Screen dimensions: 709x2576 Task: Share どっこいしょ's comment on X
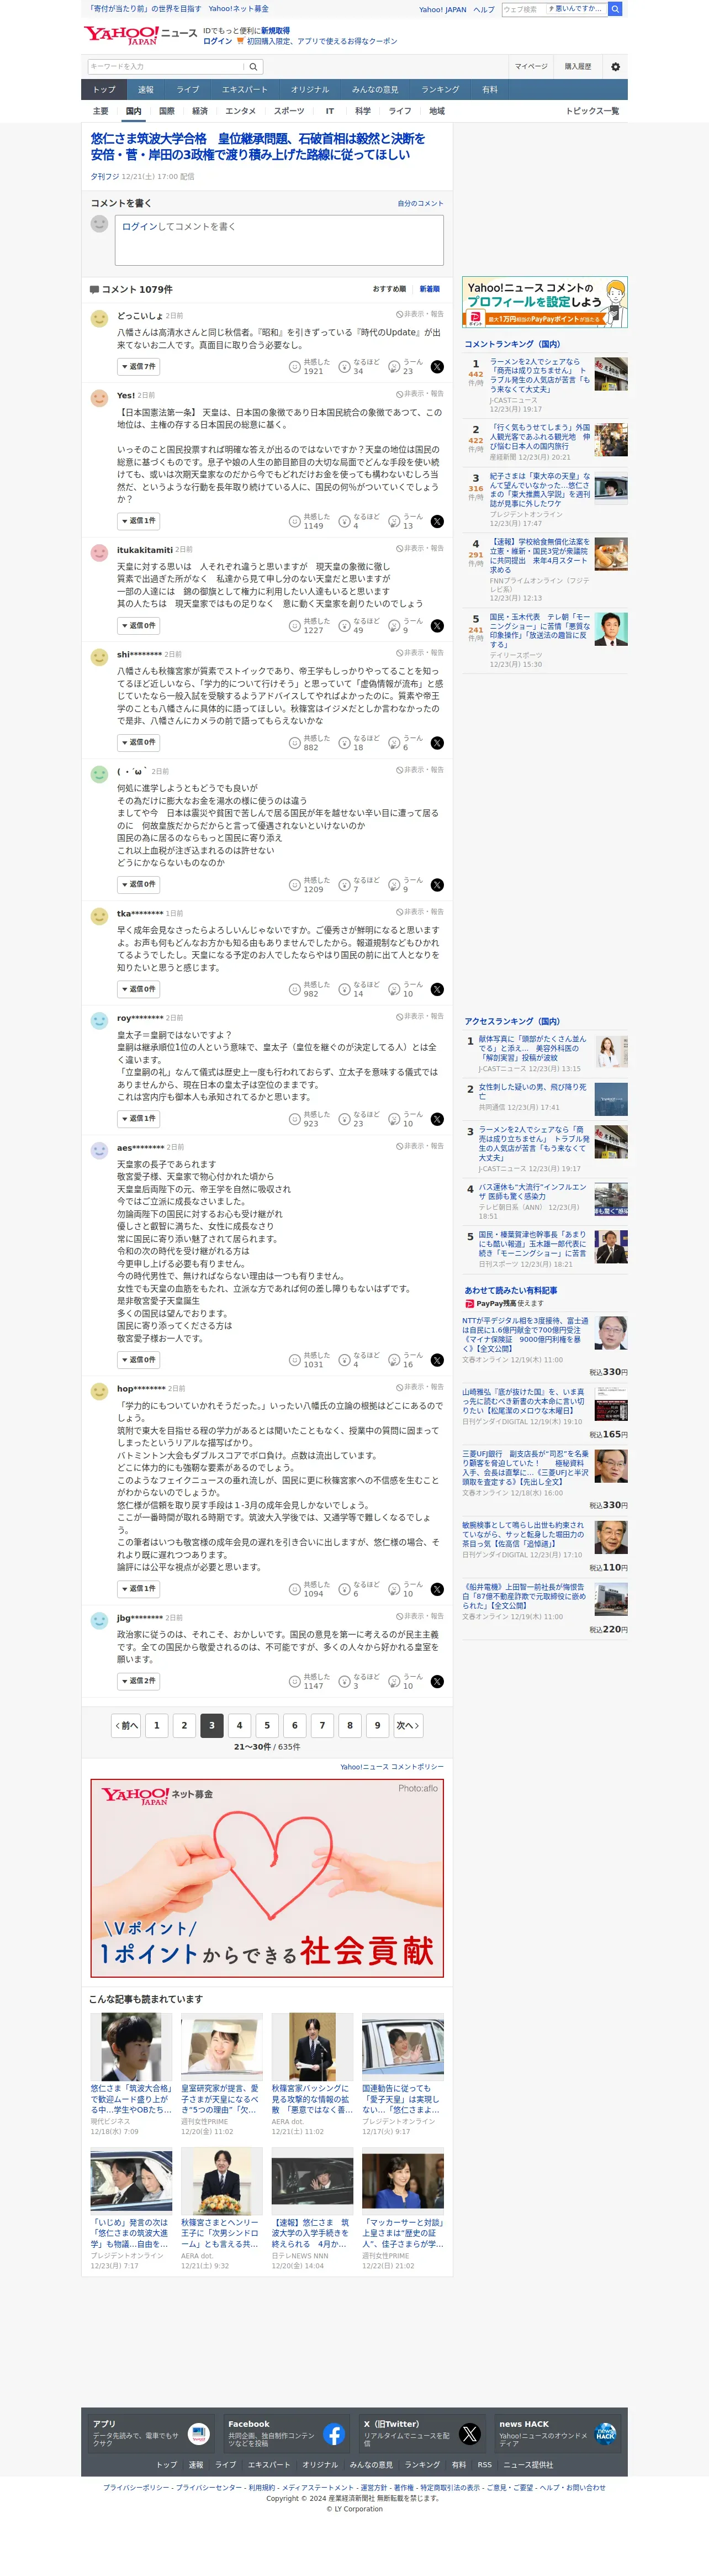(437, 367)
